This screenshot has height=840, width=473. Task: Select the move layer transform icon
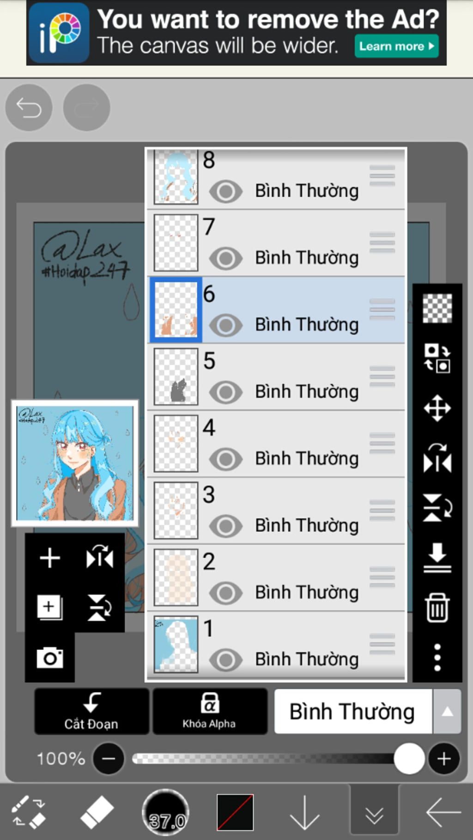[x=437, y=408]
